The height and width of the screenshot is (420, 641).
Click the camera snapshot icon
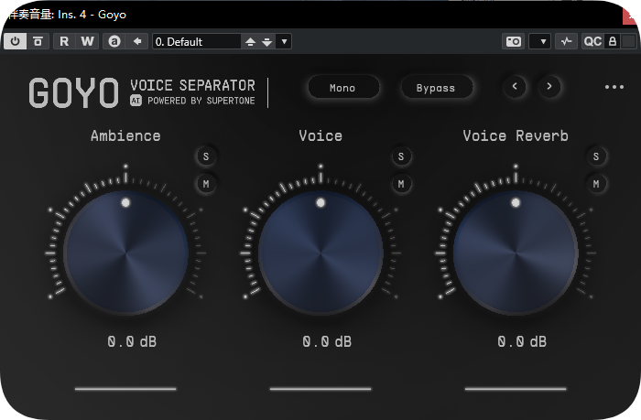pyautogui.click(x=514, y=41)
